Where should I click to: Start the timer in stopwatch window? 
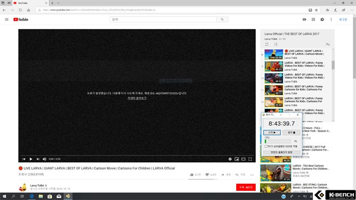point(272,133)
